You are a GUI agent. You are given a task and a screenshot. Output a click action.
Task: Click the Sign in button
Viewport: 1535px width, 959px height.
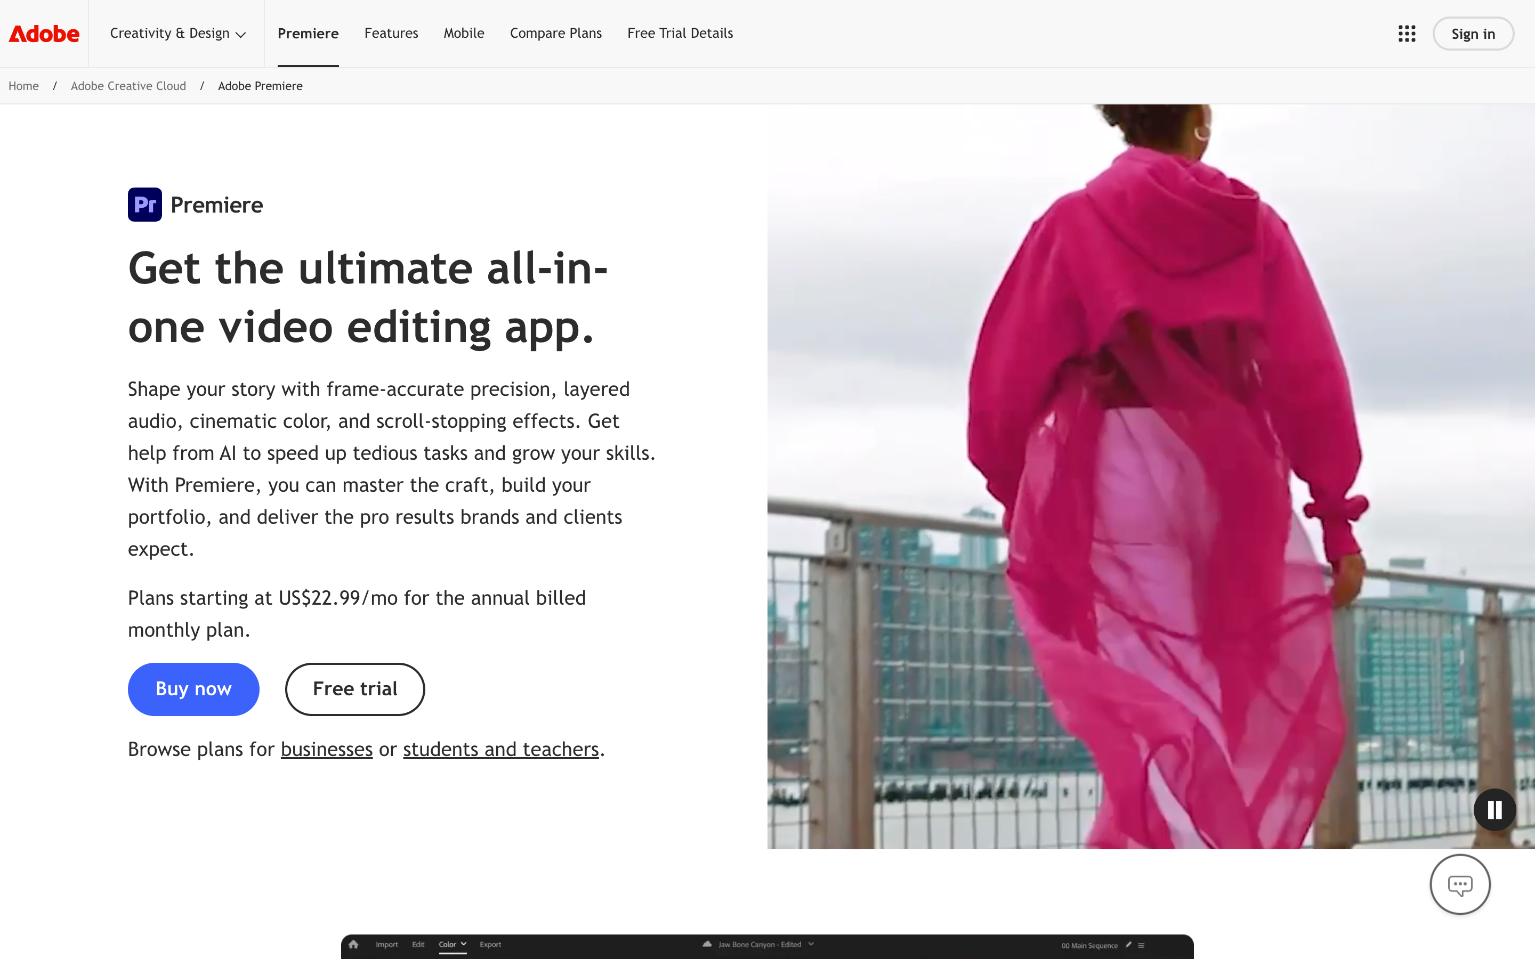1473,34
